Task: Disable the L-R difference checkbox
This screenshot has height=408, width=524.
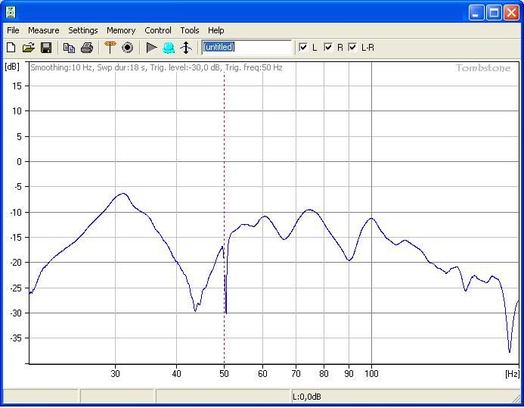Action: tap(352, 48)
